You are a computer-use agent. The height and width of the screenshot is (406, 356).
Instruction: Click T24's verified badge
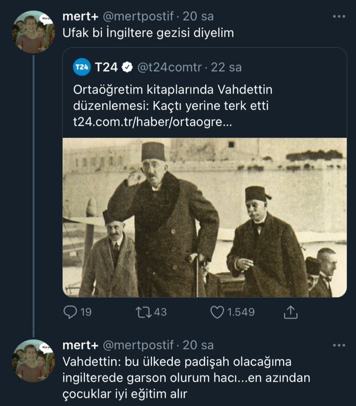tap(127, 68)
